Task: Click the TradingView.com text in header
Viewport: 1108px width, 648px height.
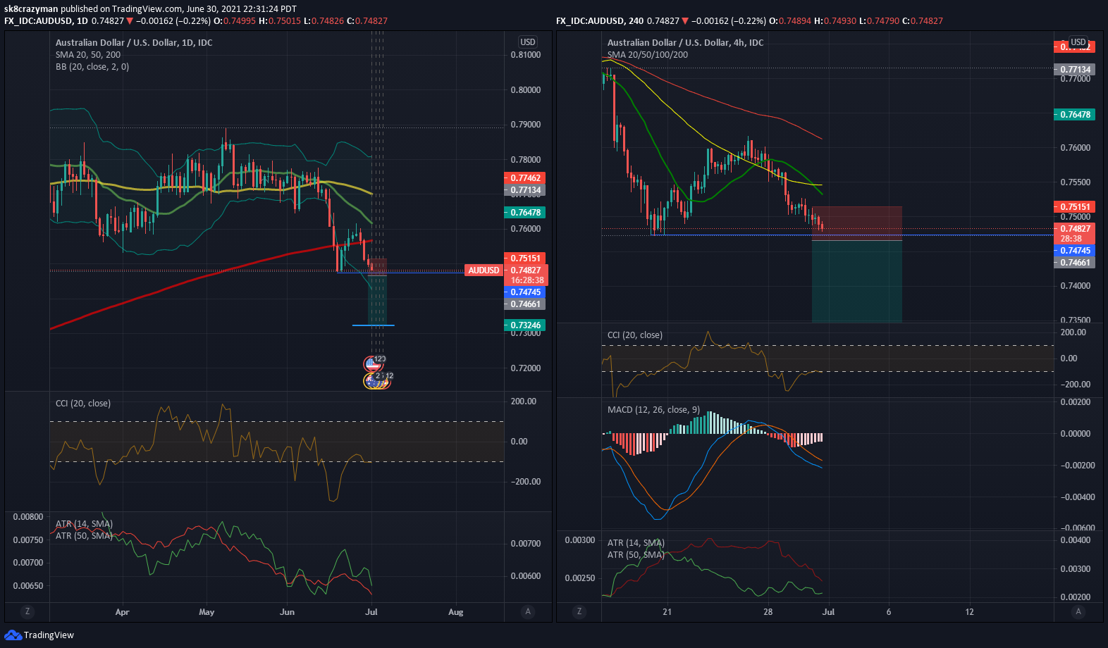Action: 147,9
